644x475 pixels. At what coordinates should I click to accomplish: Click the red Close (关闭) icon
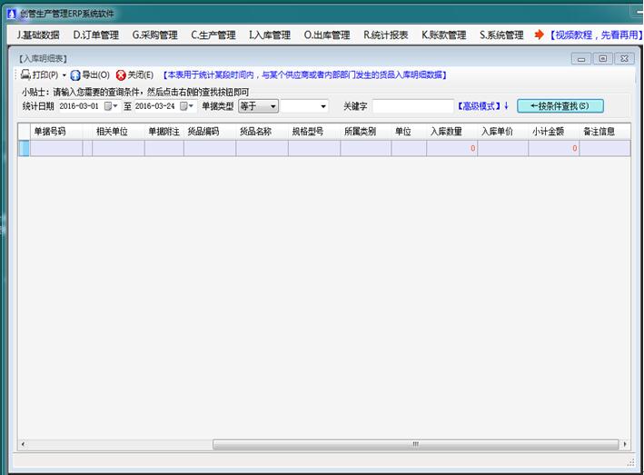tap(121, 74)
